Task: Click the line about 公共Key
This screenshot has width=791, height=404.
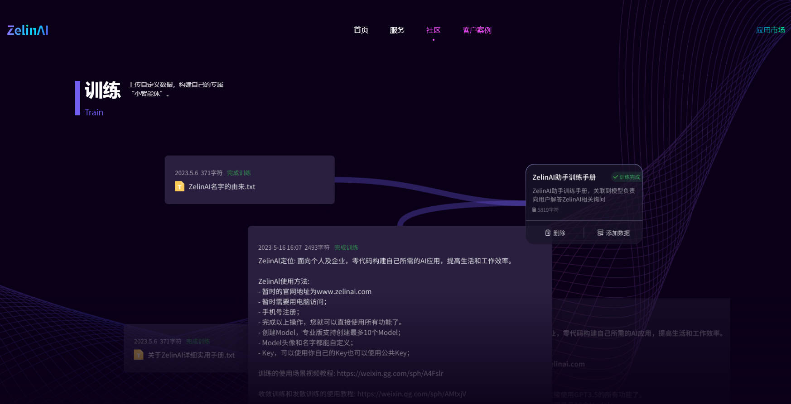Action: [334, 353]
